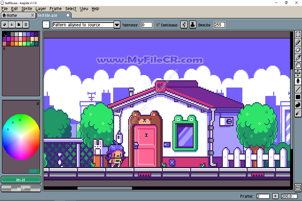Activate the Hand tool
Viewport: 302px width, 201px height.
(x=298, y=65)
